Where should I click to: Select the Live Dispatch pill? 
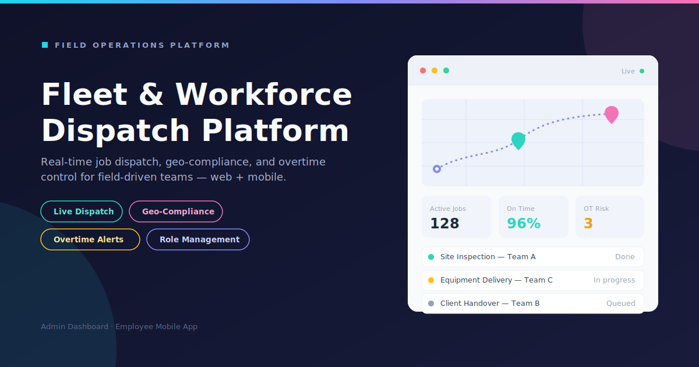pyautogui.click(x=82, y=211)
